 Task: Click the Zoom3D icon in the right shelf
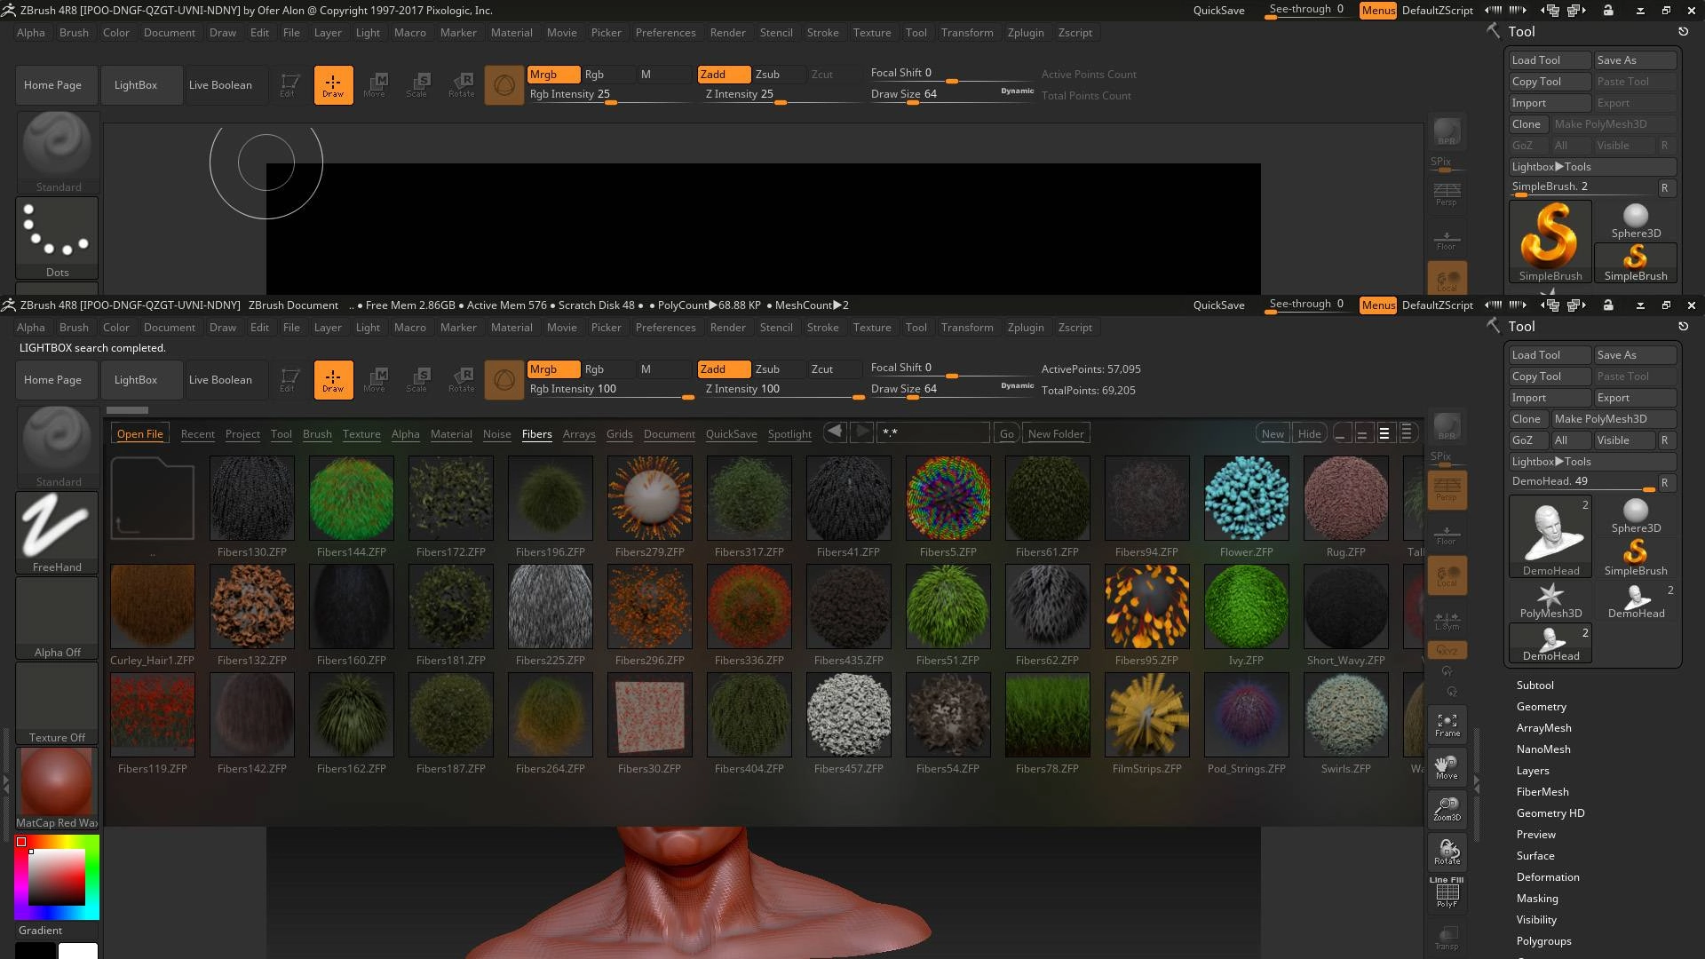pos(1447,809)
